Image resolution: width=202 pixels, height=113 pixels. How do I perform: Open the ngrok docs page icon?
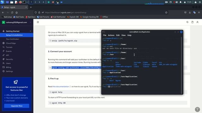click(192, 22)
